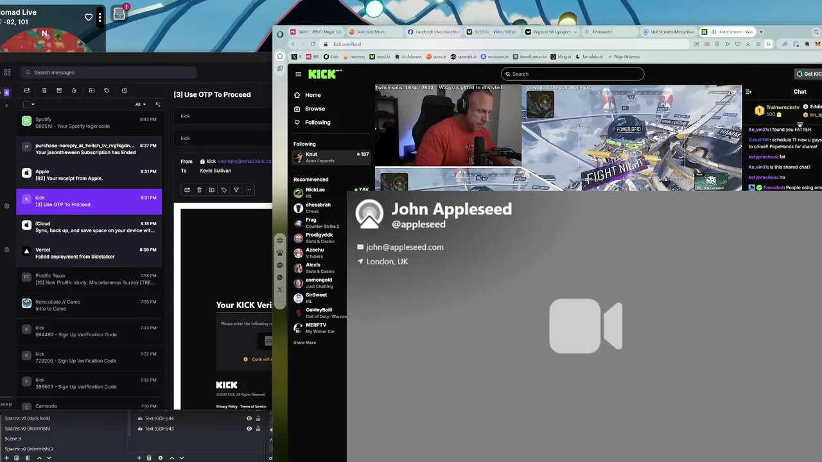Switch to Facebook Live browser tab
The height and width of the screenshot is (462, 822).
coord(433,31)
